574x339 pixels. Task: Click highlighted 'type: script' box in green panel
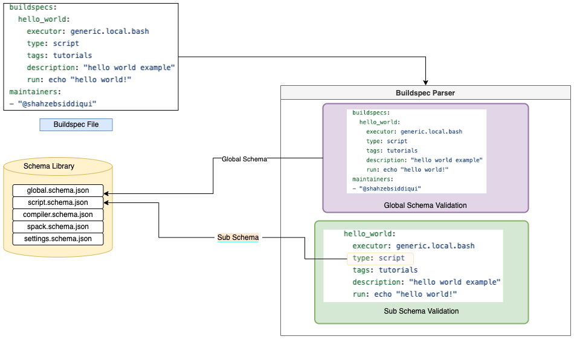click(380, 258)
